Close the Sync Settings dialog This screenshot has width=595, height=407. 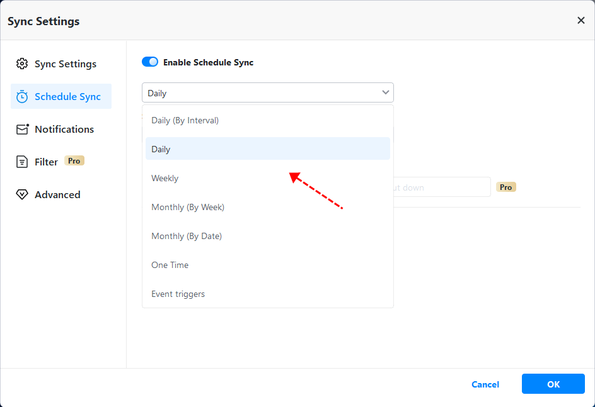click(x=581, y=21)
